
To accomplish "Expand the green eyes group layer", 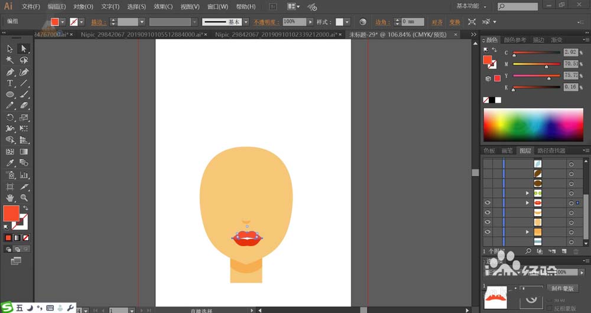I will click(x=527, y=193).
